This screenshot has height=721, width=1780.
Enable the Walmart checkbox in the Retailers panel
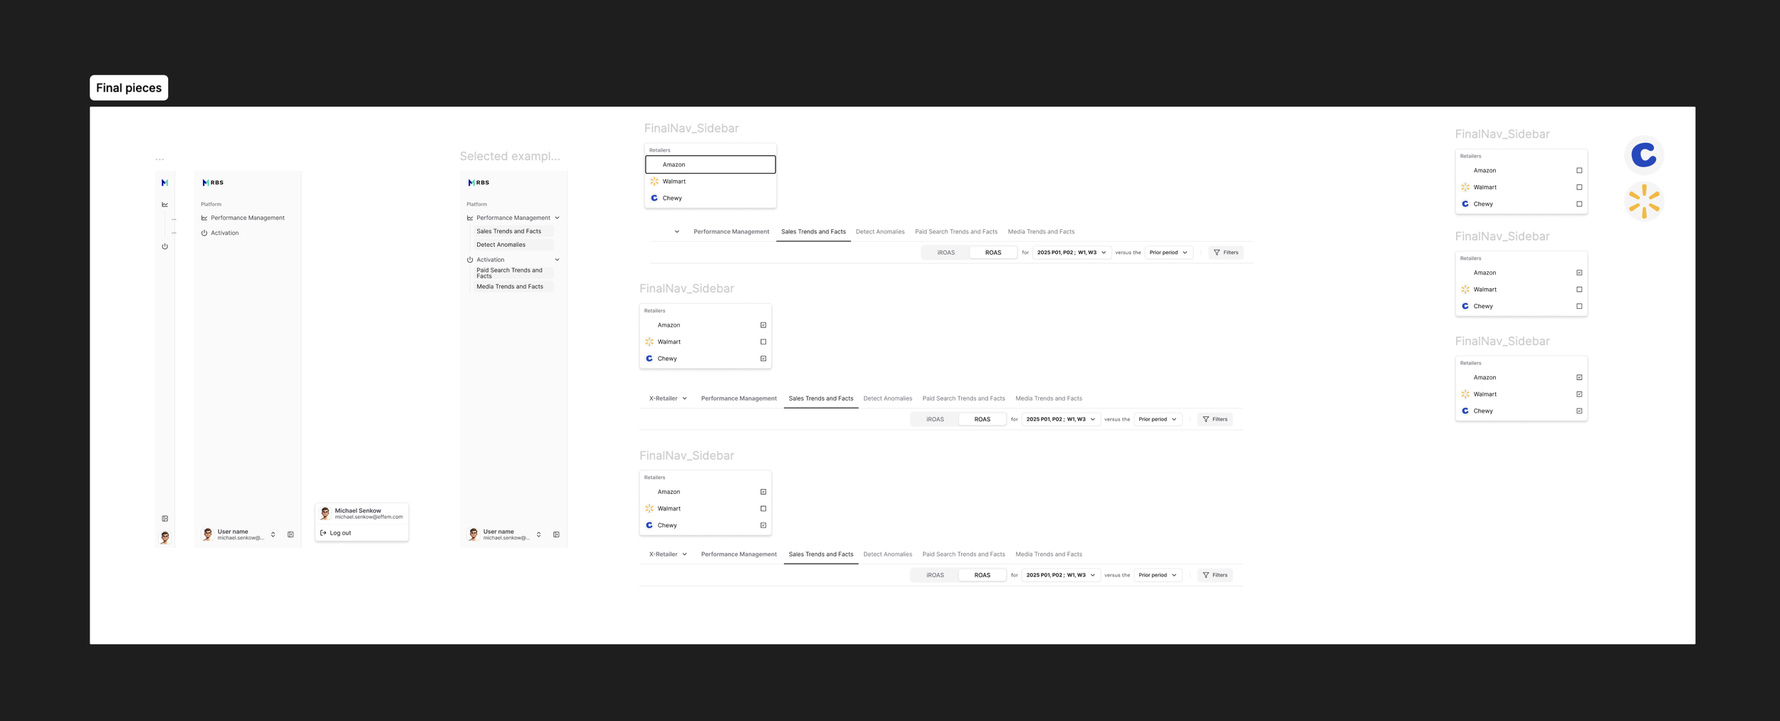pyautogui.click(x=763, y=342)
